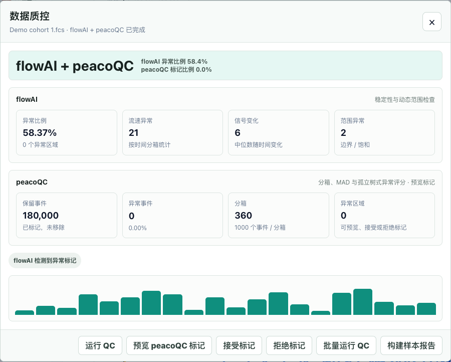Viewport: 451px width, 362px height.
Task: Click the 异常区域 0 card
Action: [x=384, y=215]
